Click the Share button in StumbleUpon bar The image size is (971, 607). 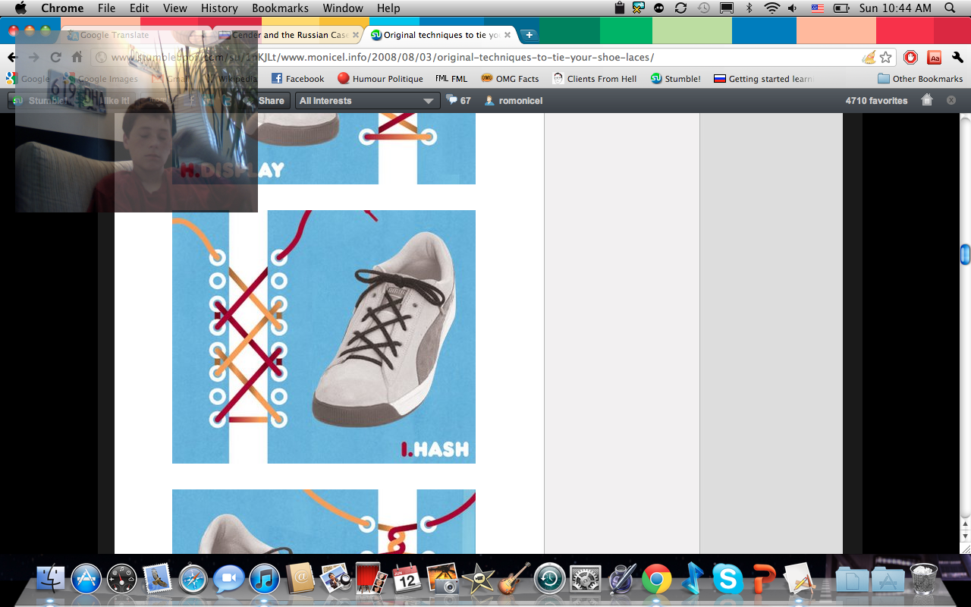pos(271,100)
